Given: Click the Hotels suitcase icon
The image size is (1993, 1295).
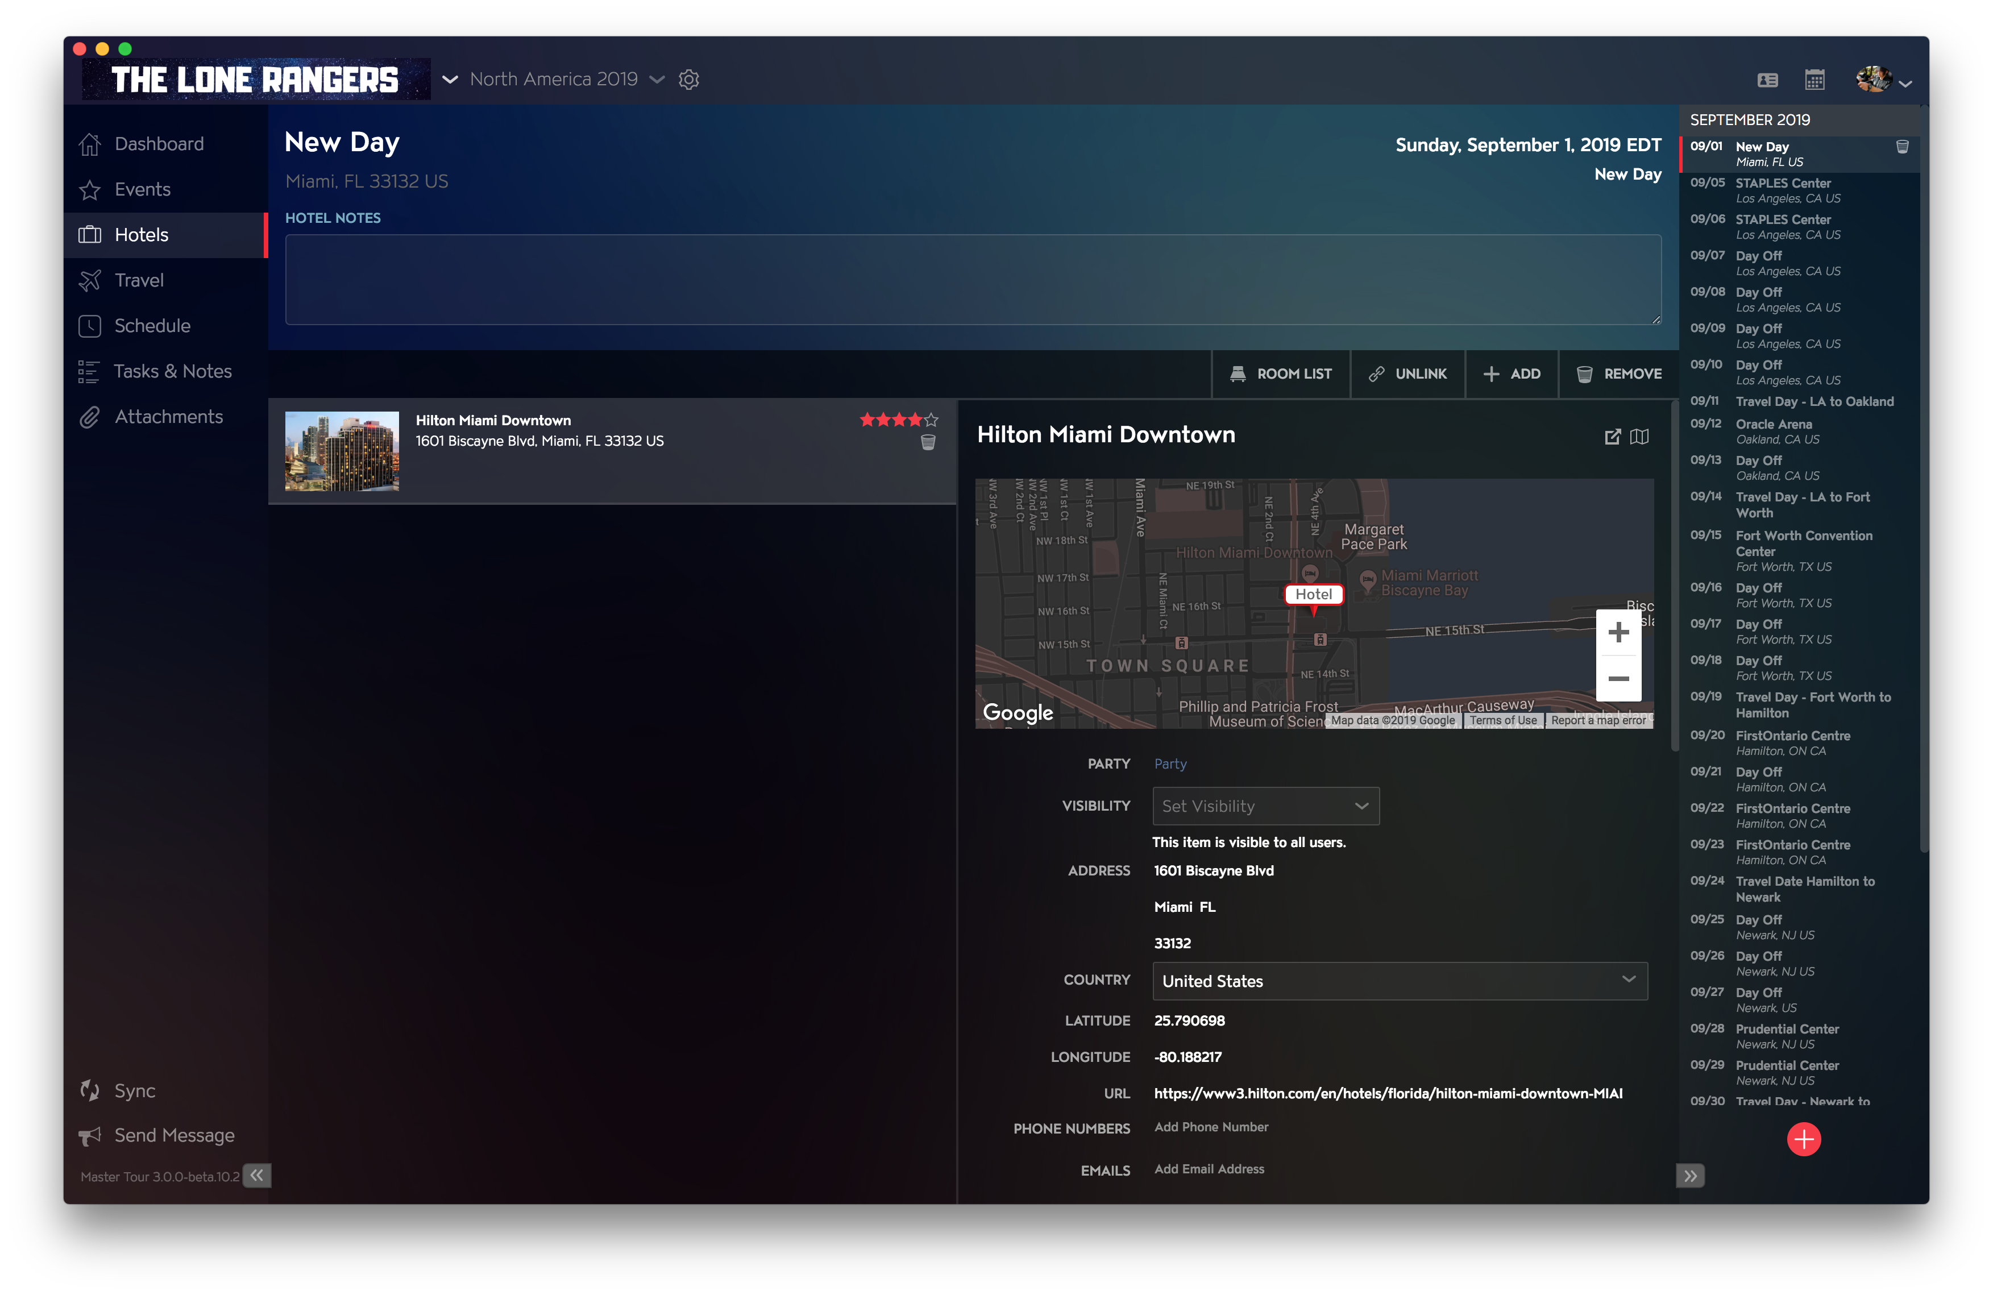Looking at the screenshot, I should point(90,235).
